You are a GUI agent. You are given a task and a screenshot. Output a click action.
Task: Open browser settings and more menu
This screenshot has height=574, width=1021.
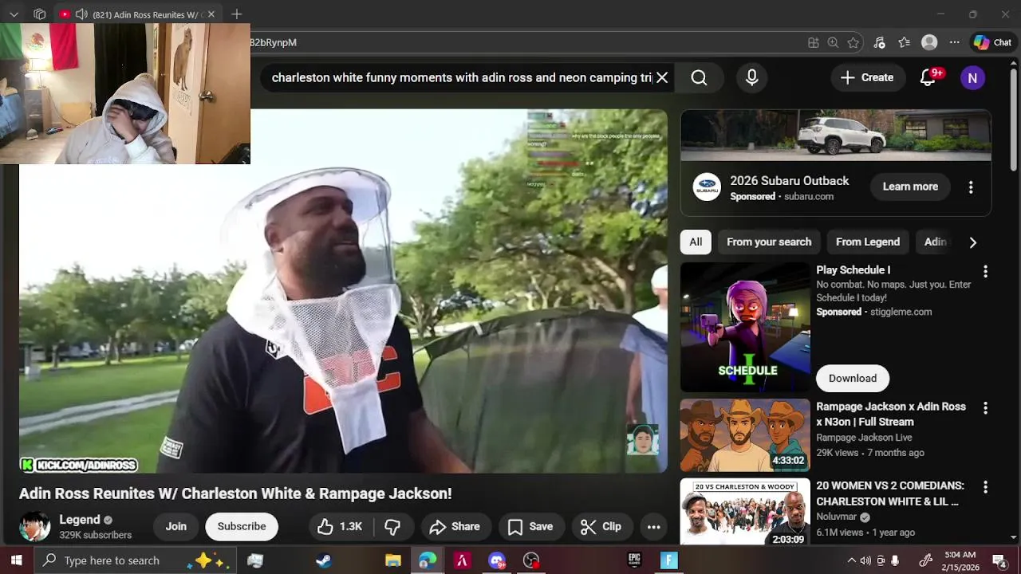click(x=954, y=42)
